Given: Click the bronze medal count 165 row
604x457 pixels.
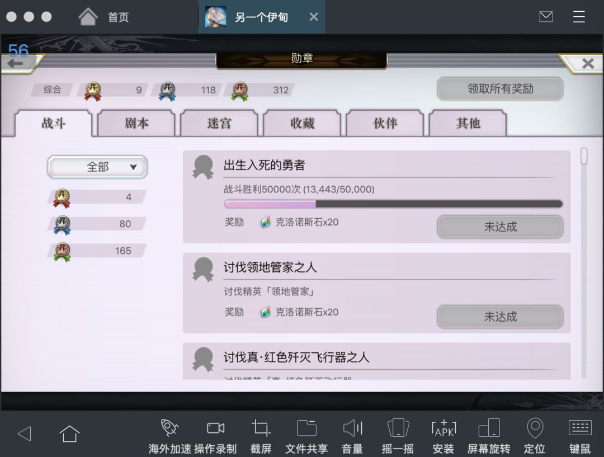Looking at the screenshot, I should click(x=97, y=251).
